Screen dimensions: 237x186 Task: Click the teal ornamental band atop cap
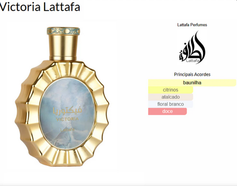click(63, 31)
